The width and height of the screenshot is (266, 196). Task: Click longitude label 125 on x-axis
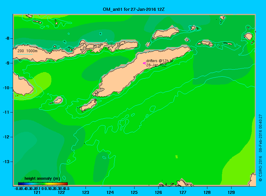(x=134, y=192)
